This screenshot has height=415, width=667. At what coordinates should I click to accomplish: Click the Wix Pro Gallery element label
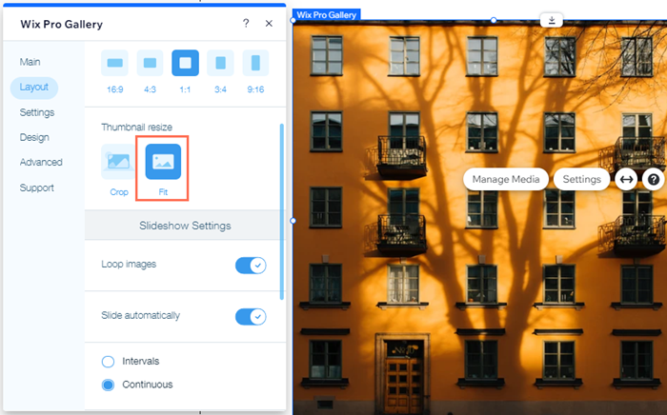[x=326, y=15]
